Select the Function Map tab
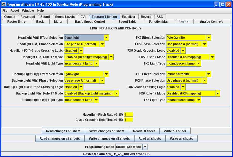This screenshot has height=157, width=233. 159,22
